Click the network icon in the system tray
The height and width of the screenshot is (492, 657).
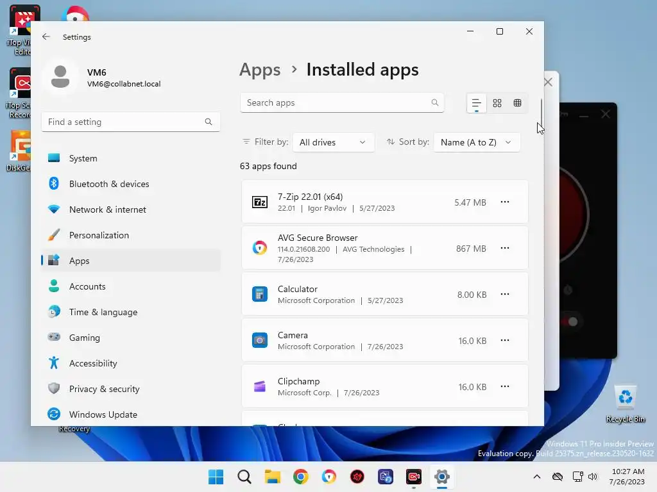[577, 477]
